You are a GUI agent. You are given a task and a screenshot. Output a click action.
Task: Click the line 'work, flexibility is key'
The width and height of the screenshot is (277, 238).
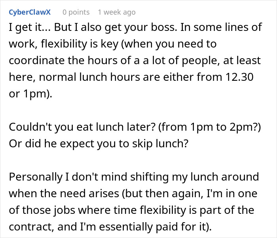pyautogui.click(x=112, y=44)
